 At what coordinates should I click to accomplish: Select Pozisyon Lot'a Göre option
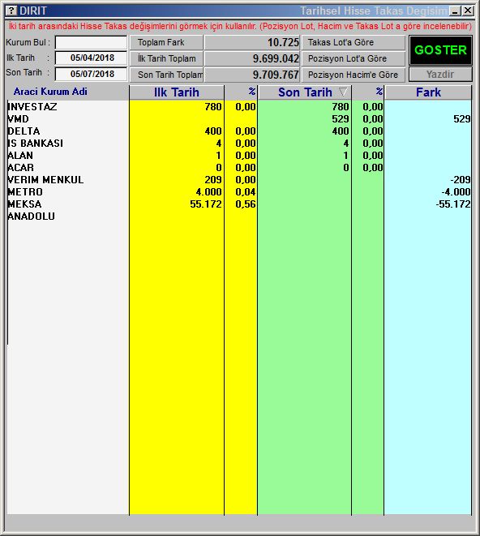[354, 58]
